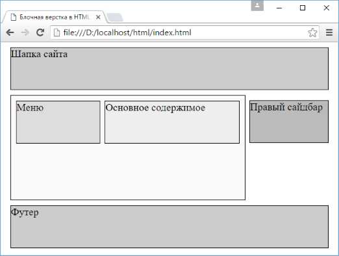Maximize the browser window
The image size is (339, 256).
pos(303,8)
